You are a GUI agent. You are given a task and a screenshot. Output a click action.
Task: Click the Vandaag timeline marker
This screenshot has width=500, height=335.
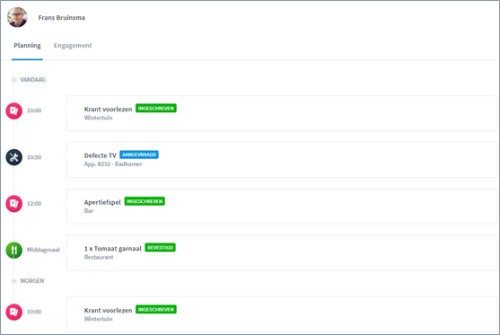[x=13, y=80]
